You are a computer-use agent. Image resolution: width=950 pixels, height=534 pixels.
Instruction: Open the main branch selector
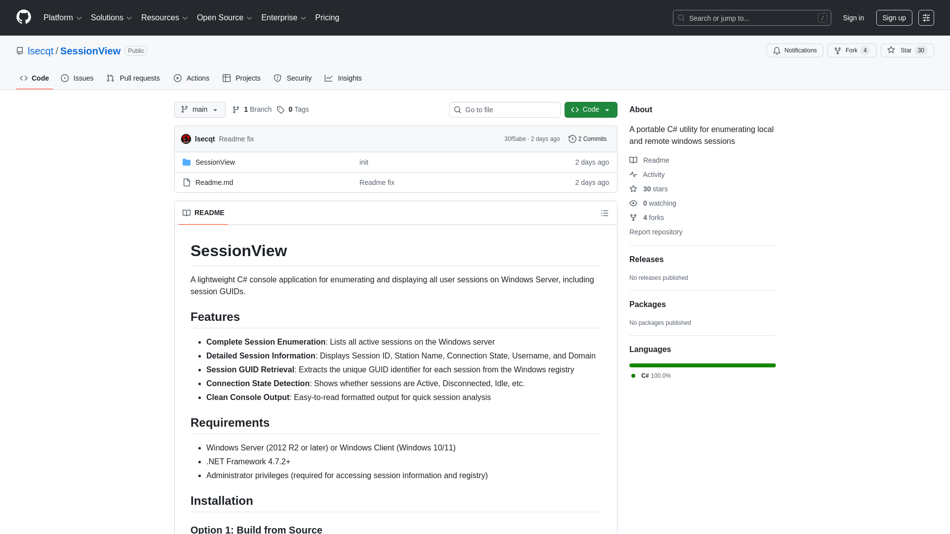pos(199,109)
